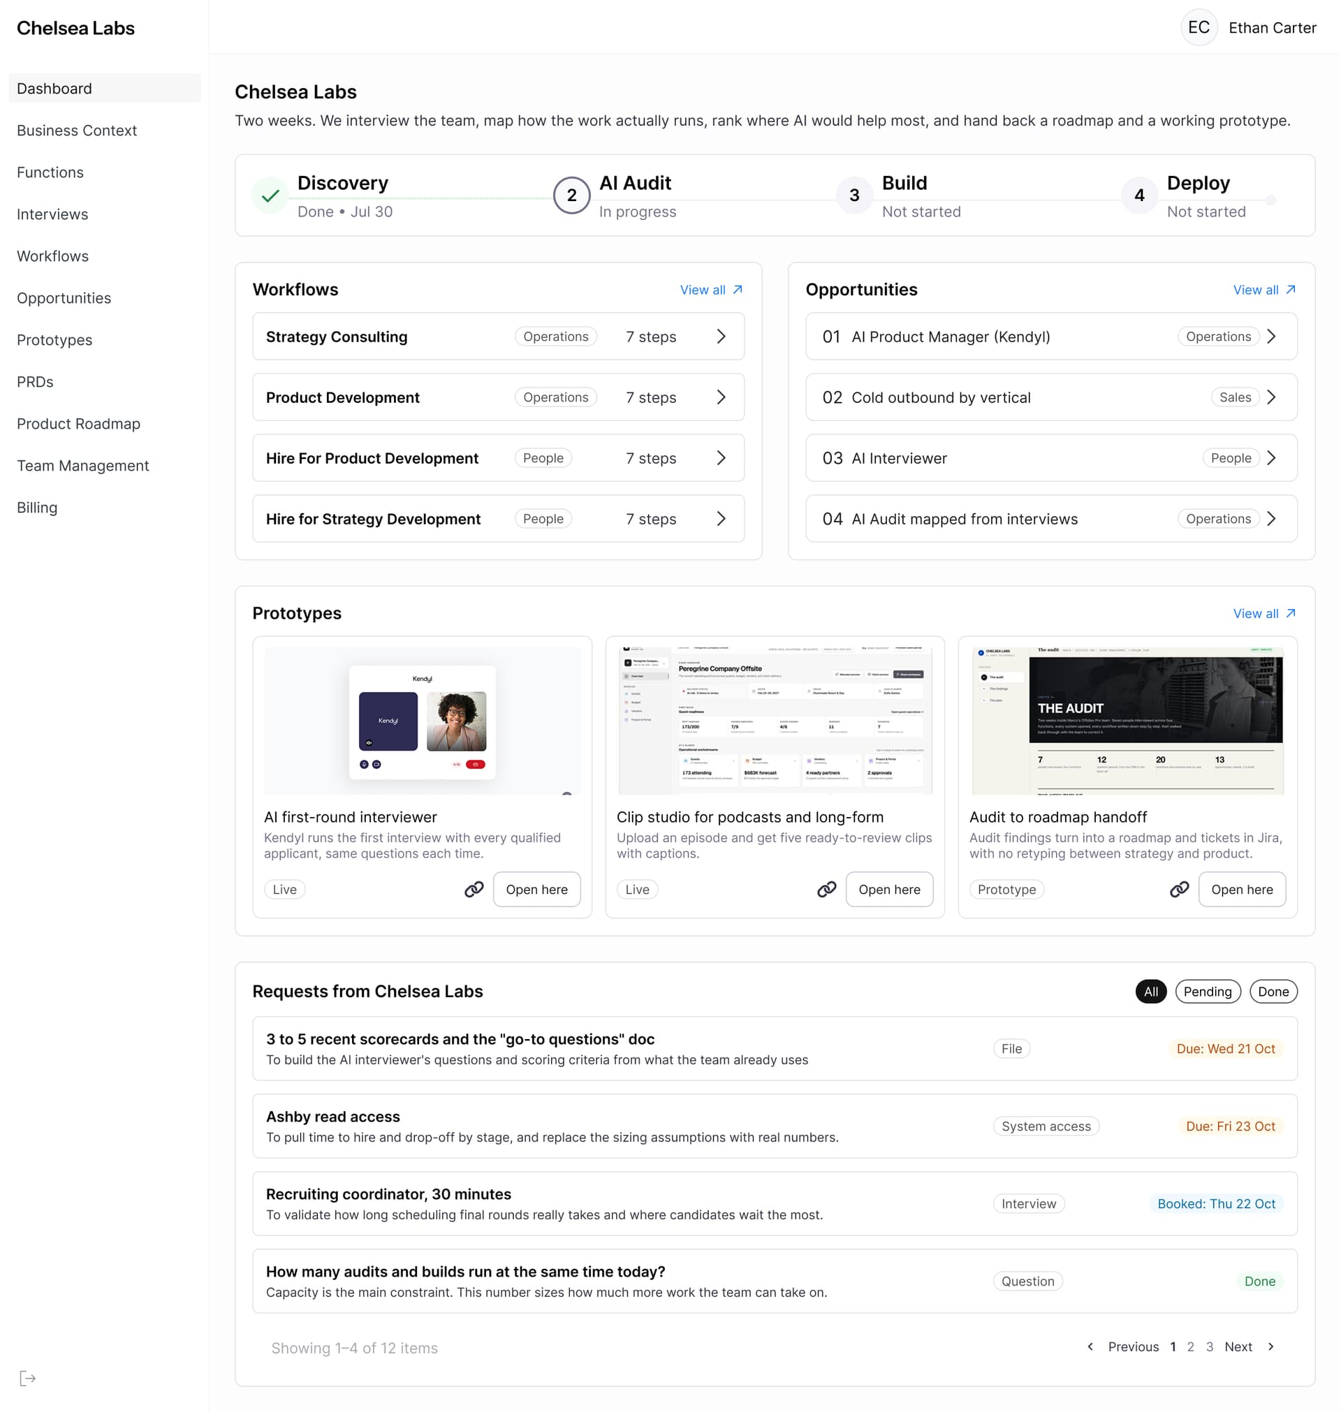1341x1412 pixels.
Task: Click the Deploy step 4 circle
Action: 1139,196
